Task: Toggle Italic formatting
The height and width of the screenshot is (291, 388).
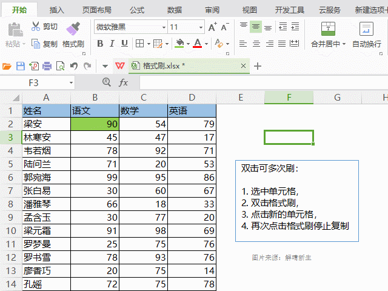Action: pyautogui.click(x=112, y=44)
